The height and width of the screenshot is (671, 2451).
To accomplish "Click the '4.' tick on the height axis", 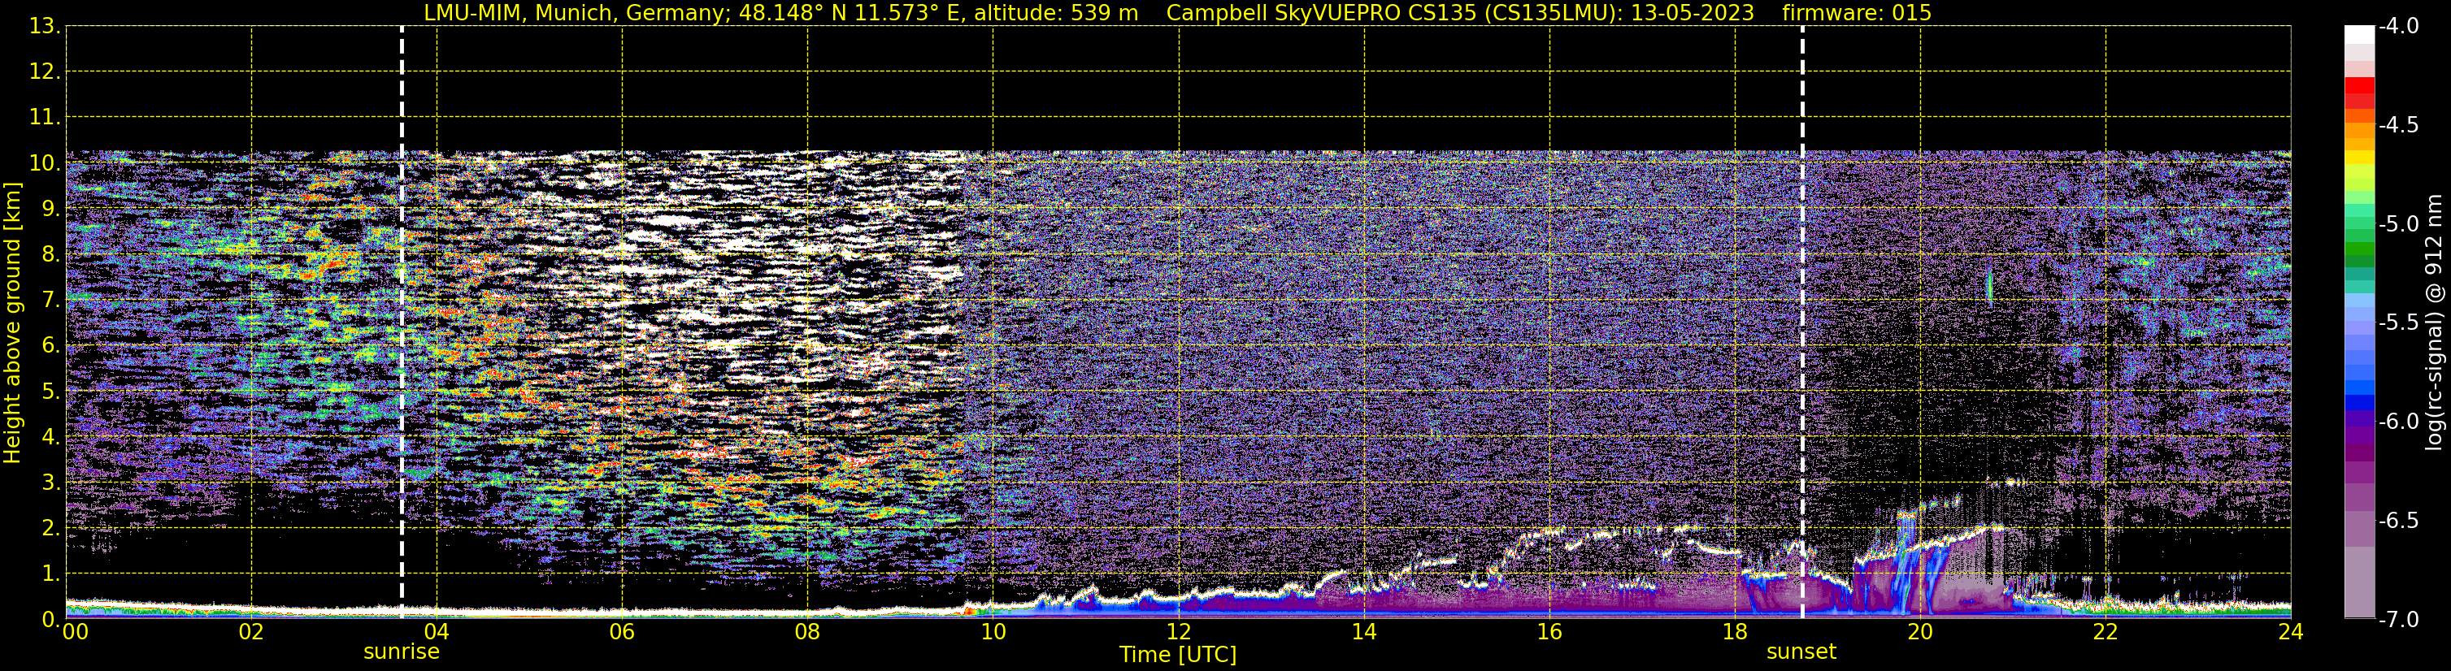I will click(x=50, y=437).
